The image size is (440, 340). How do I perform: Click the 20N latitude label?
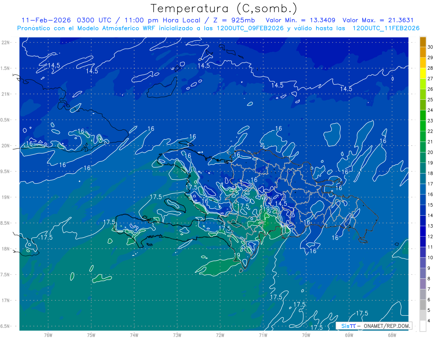click(x=5, y=146)
